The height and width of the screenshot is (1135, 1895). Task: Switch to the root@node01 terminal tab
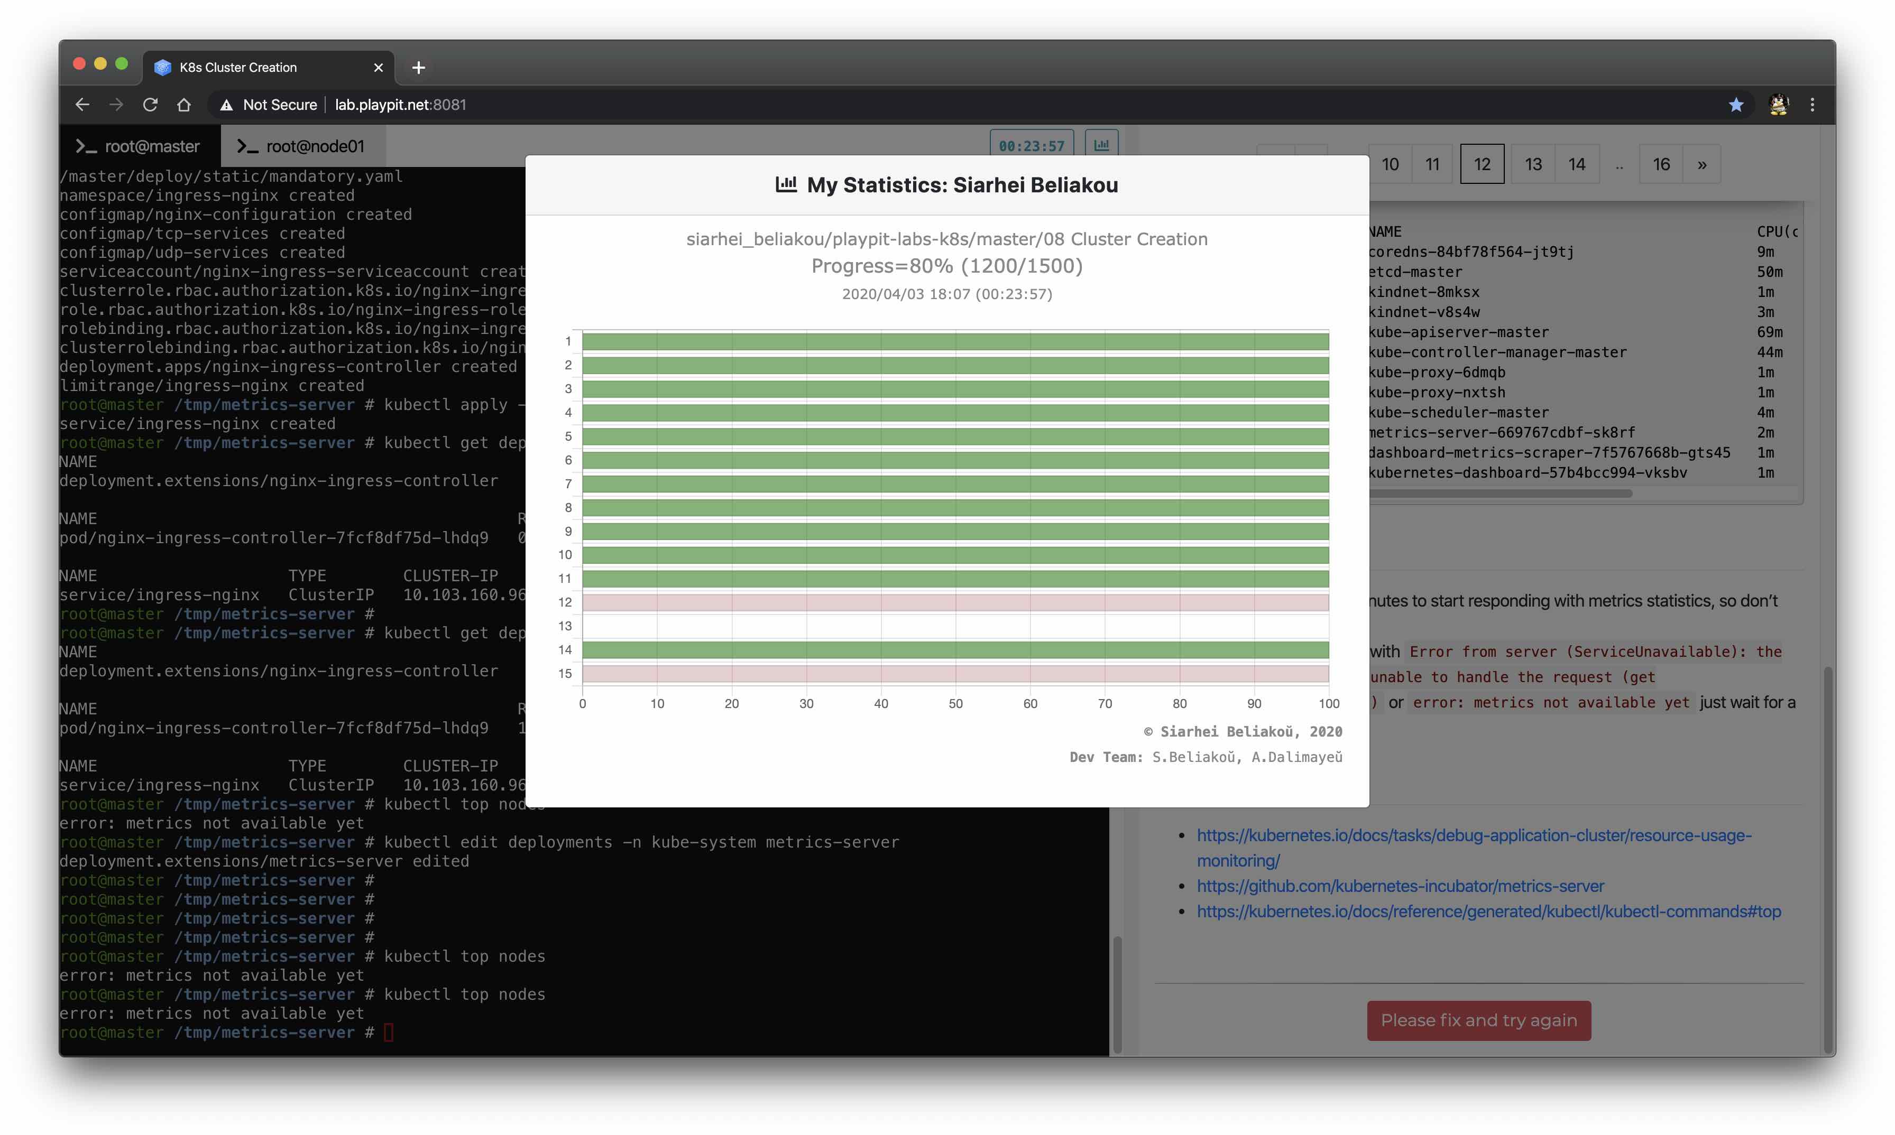pos(301,146)
